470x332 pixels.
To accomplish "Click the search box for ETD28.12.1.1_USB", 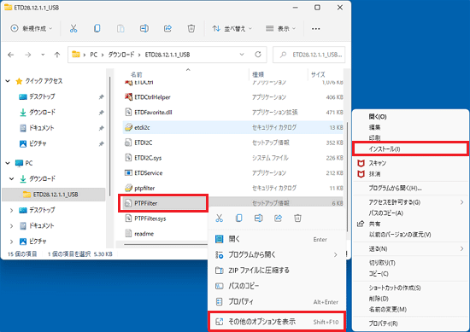I will point(309,55).
